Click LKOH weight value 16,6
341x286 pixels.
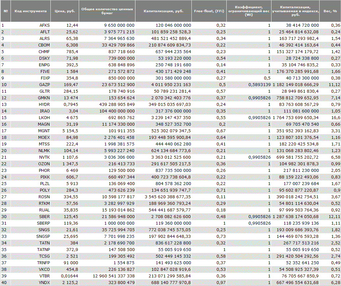coord(336,118)
